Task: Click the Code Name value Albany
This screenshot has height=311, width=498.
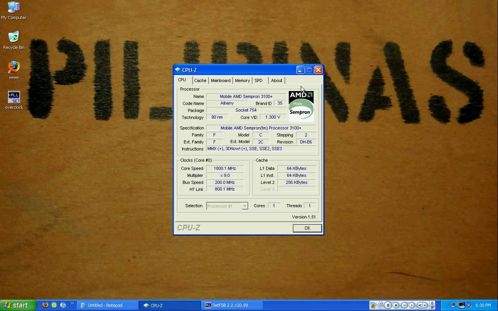Action: click(x=227, y=103)
